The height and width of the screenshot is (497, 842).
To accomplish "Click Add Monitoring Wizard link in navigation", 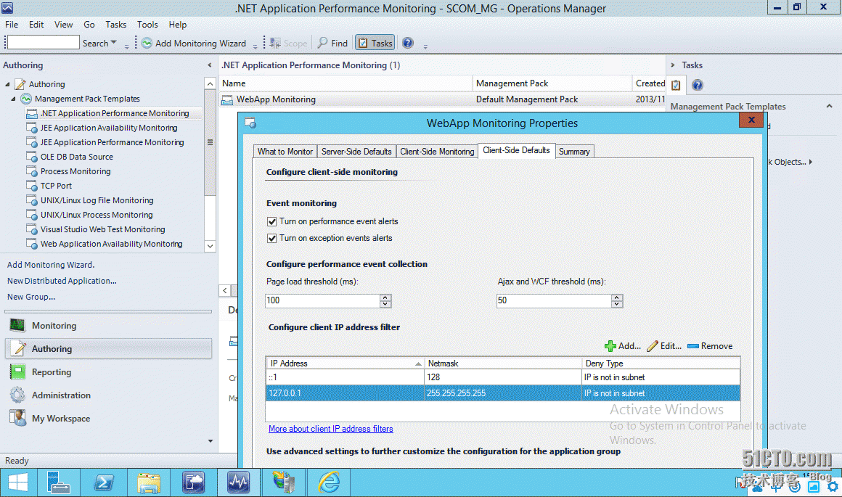I will coord(51,265).
